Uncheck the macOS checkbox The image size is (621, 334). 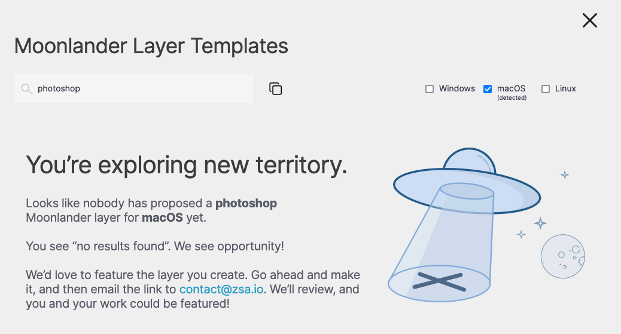pos(488,89)
